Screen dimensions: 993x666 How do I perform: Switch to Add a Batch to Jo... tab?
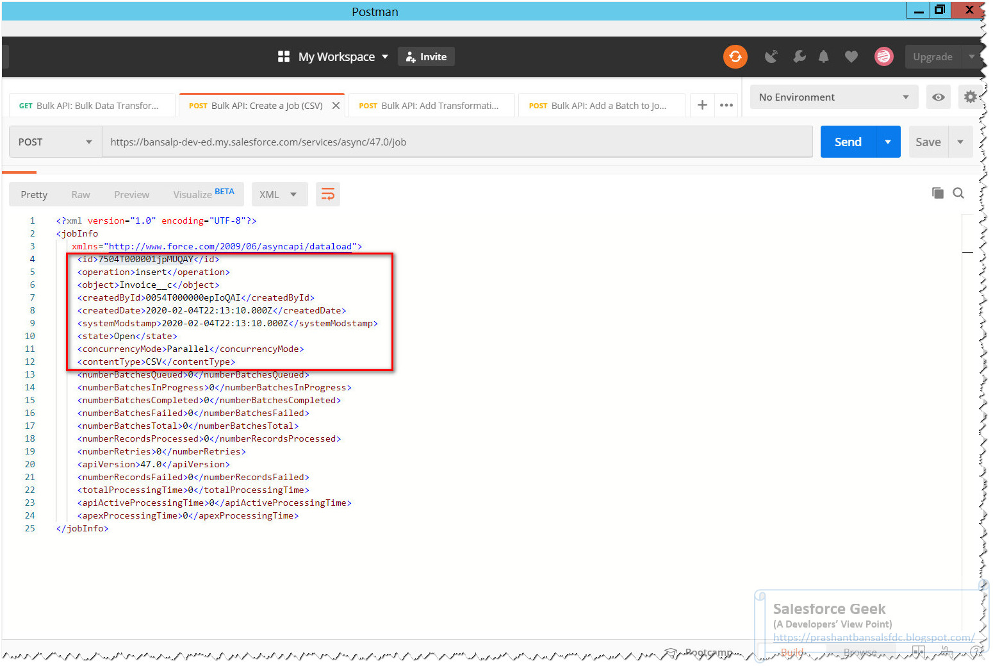pos(602,106)
